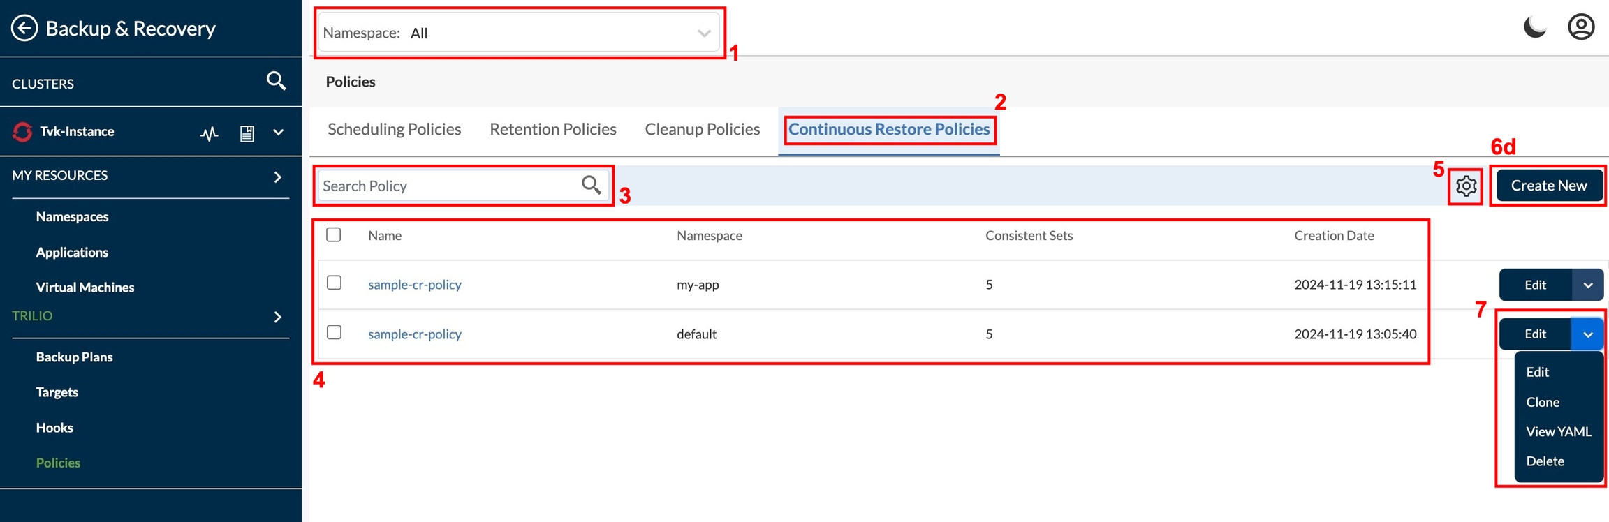The width and height of the screenshot is (1609, 522).
Task: Check the sample-cr-policy row in default namespace
Action: coord(334,332)
